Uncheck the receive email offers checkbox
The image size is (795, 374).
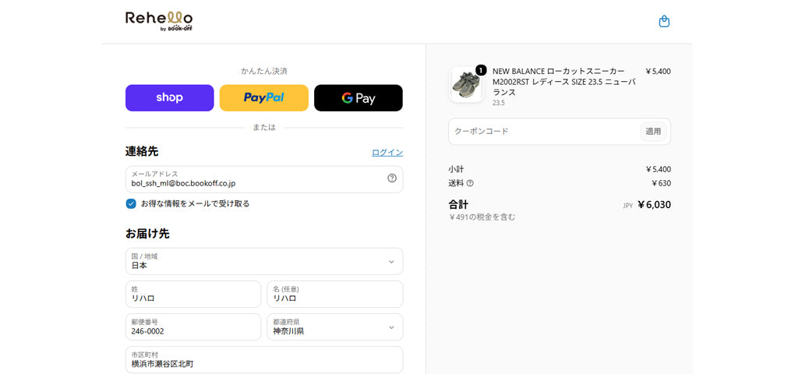pos(131,203)
